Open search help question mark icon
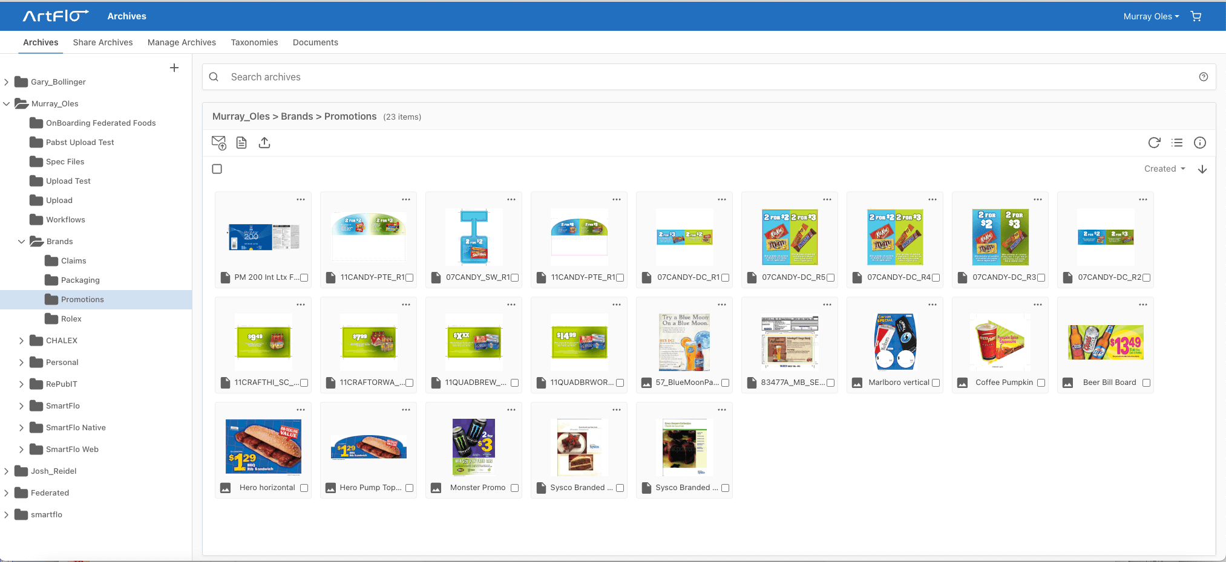The height and width of the screenshot is (562, 1226). [1203, 77]
